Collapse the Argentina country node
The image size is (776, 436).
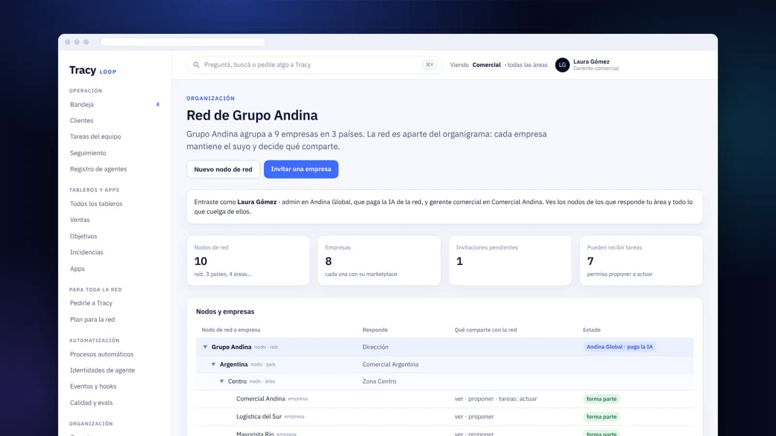213,364
